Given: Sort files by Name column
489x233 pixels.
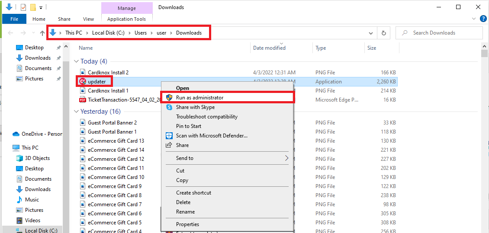Looking at the screenshot, I should tap(86, 48).
